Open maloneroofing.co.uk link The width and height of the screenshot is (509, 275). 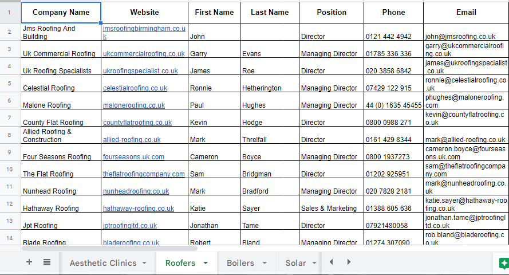click(x=134, y=105)
